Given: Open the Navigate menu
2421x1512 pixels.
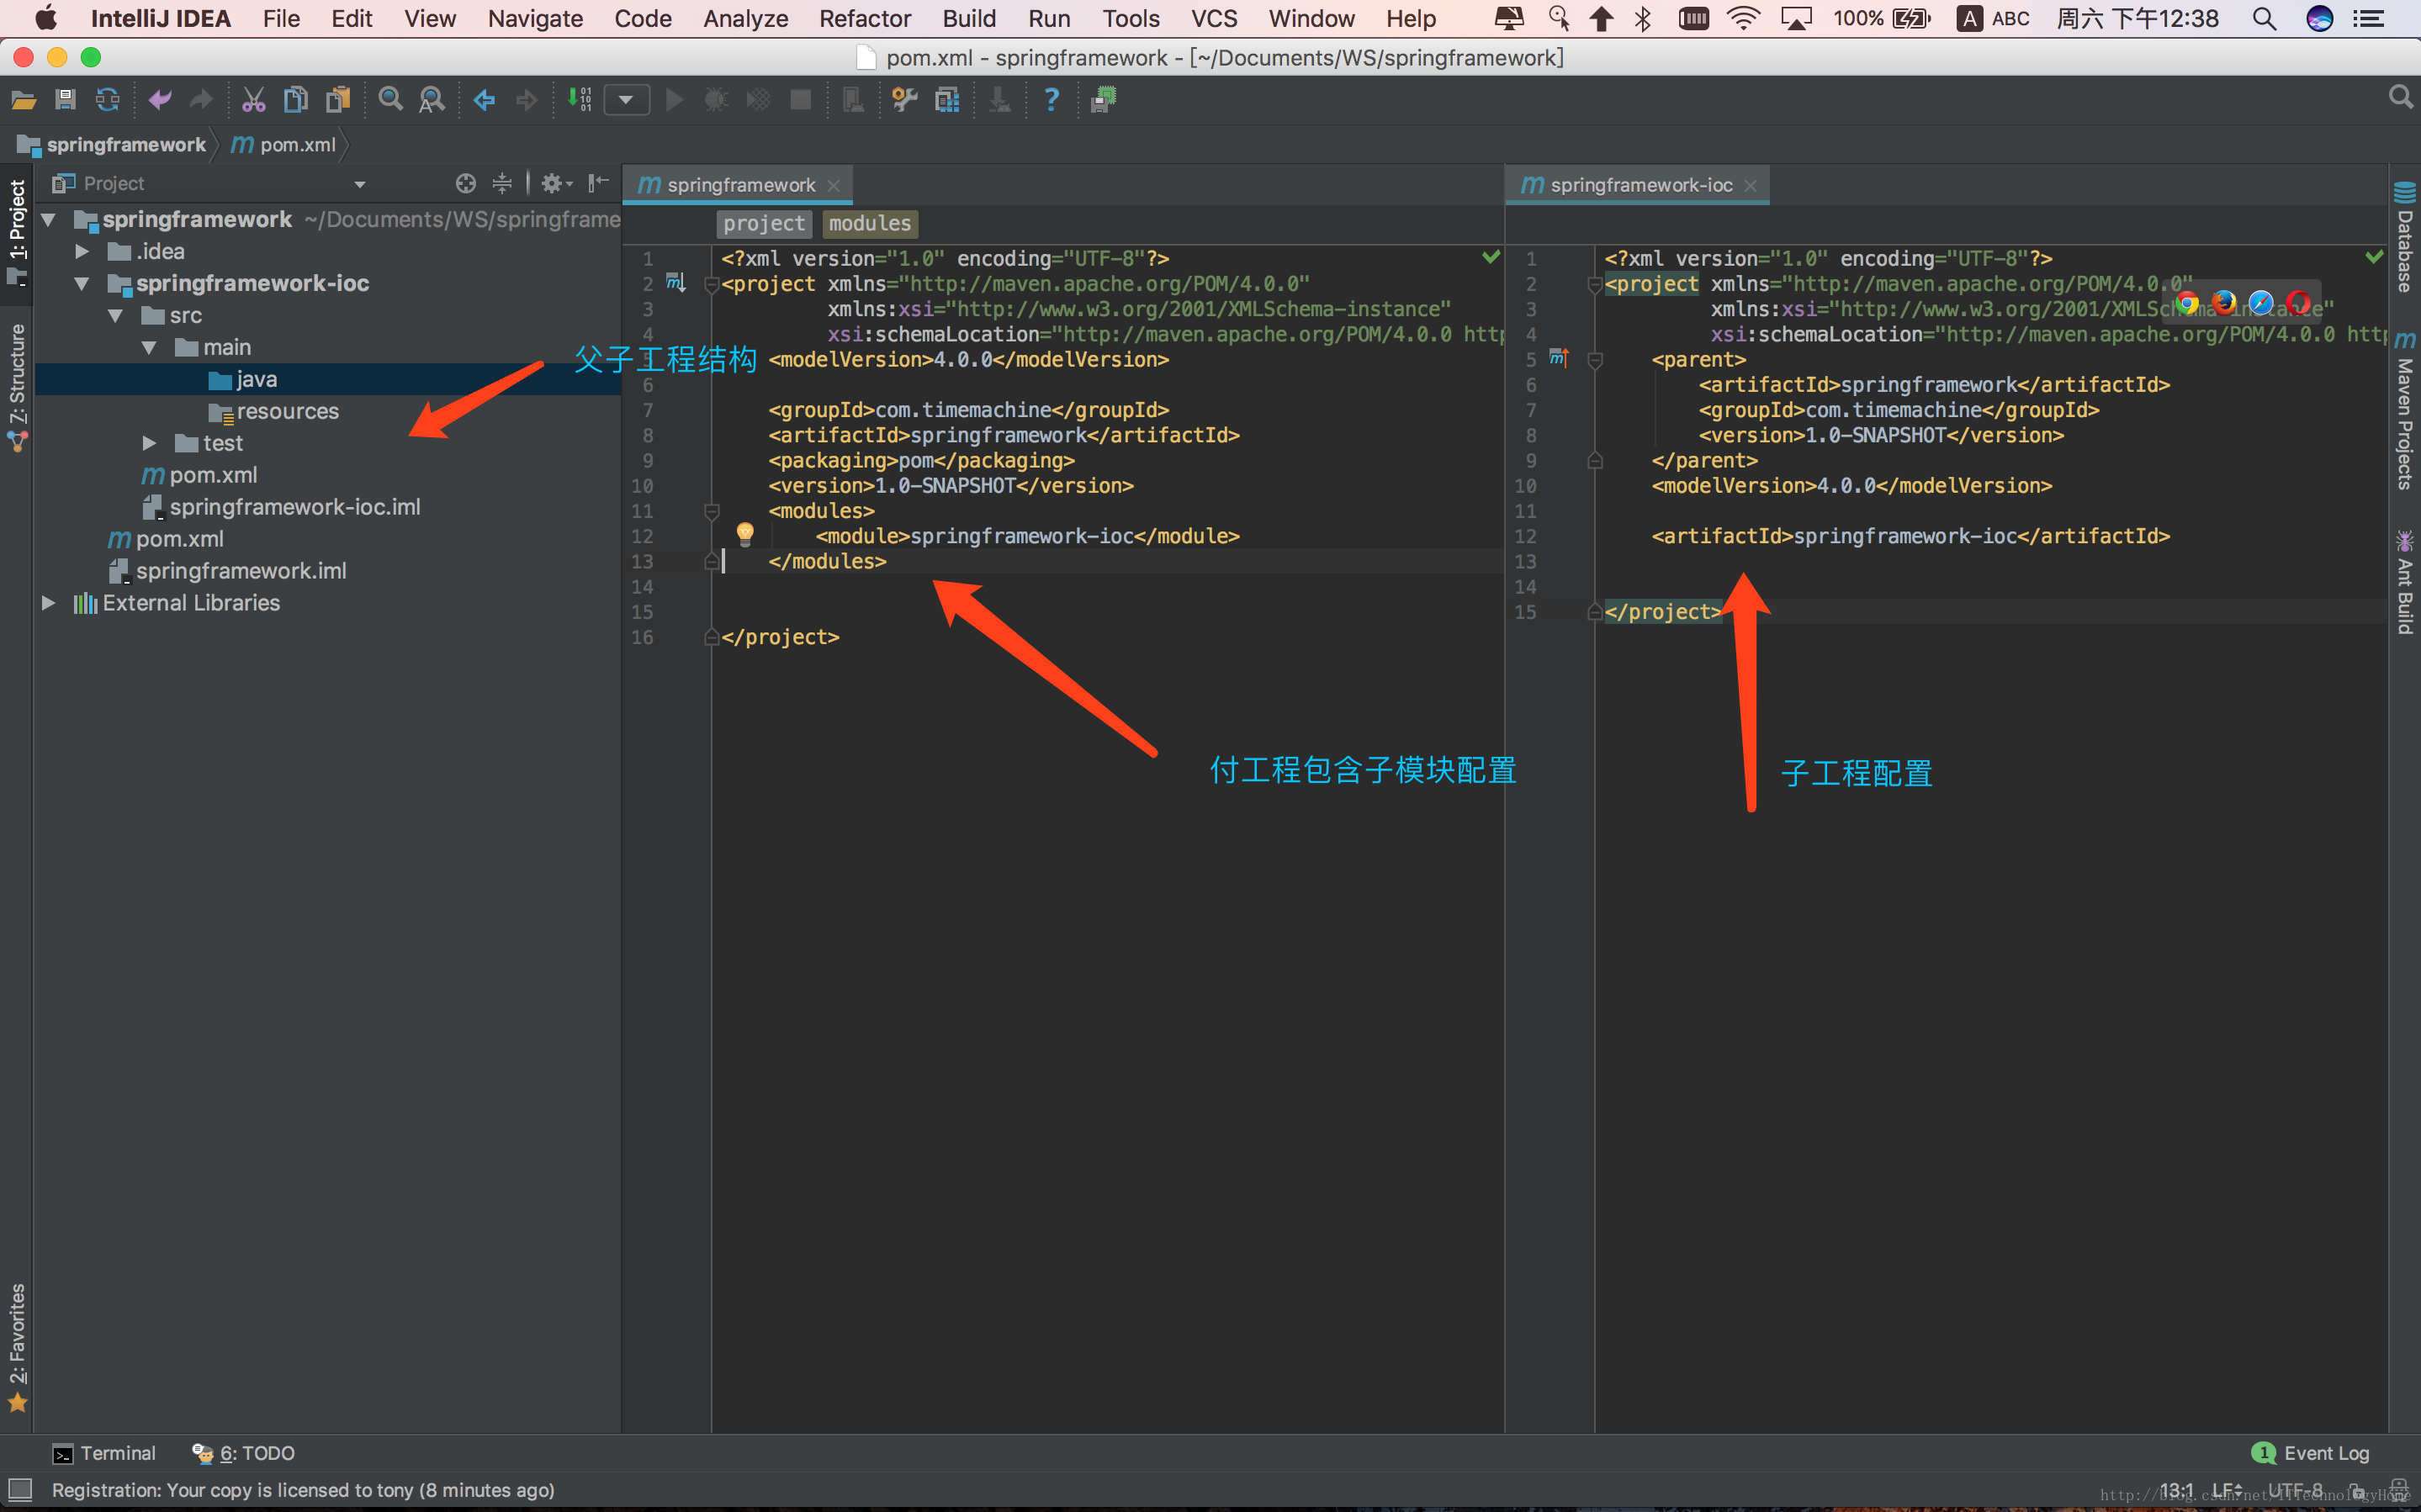Looking at the screenshot, I should coord(535,19).
